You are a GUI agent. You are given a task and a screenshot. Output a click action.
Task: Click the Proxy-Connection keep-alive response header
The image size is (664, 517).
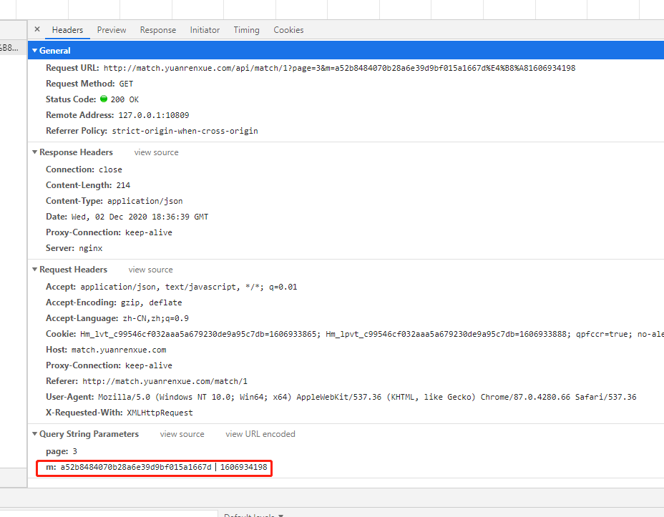109,232
